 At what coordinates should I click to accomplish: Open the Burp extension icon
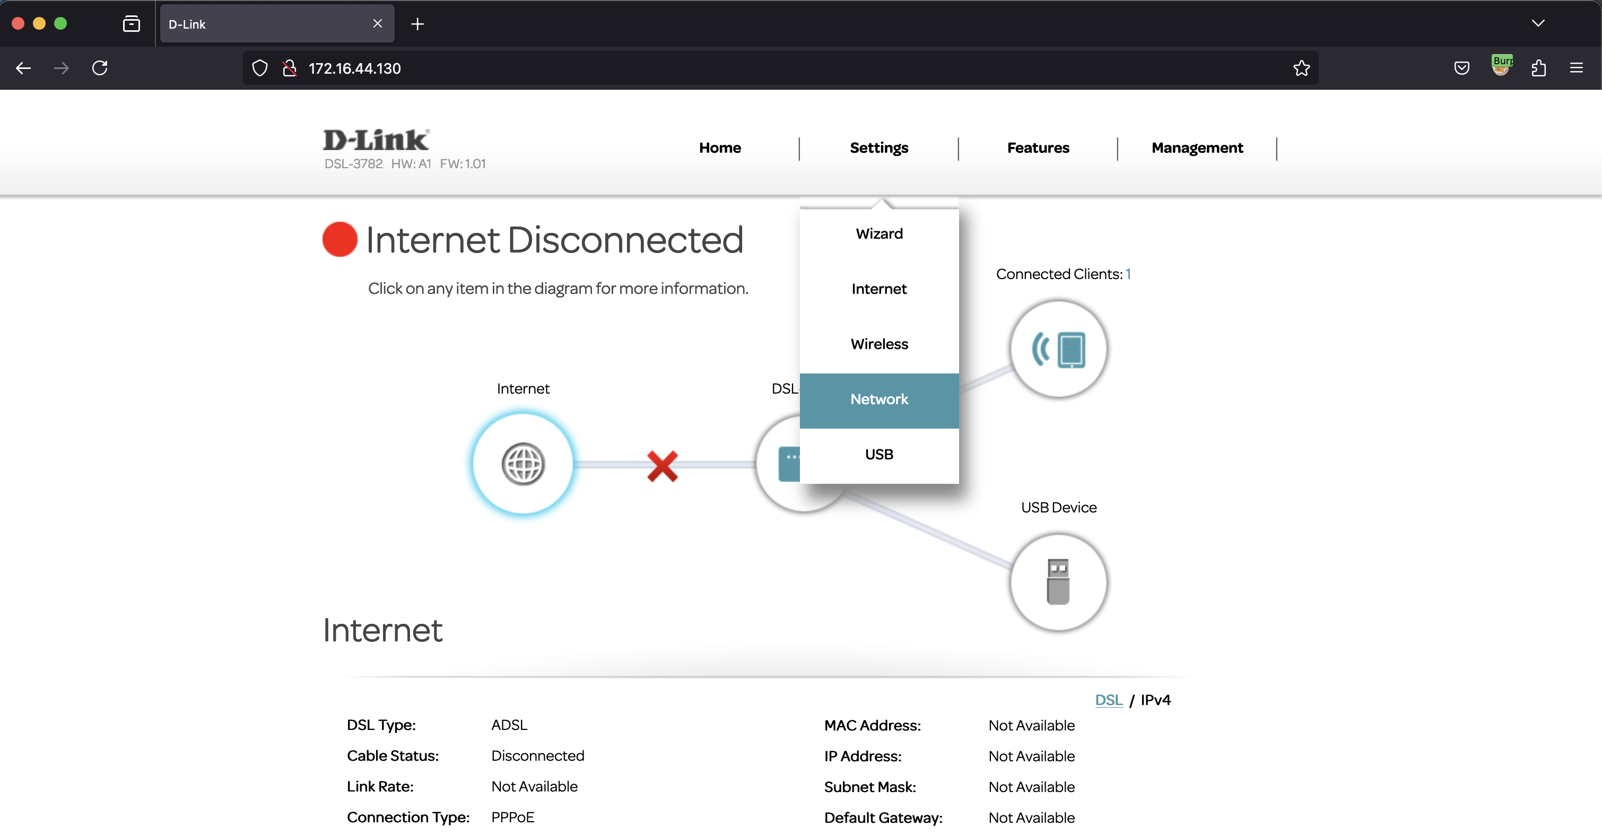pos(1501,66)
